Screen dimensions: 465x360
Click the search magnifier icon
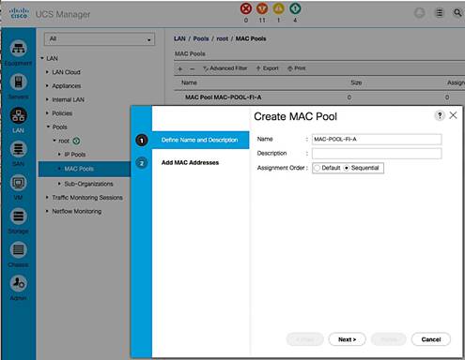(457, 13)
